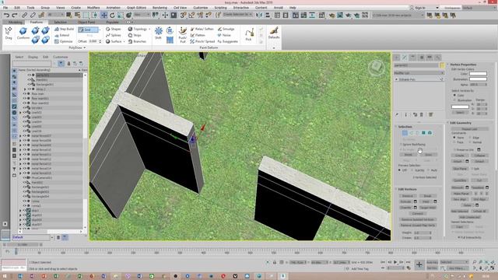Toggle Preserve UVs checkbox
This screenshot has height=280, width=498.
[x=454, y=149]
